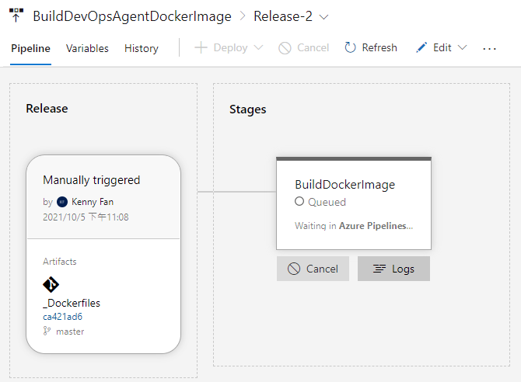Click the Cancel button in the top toolbar
The width and height of the screenshot is (521, 382).
[x=303, y=48]
